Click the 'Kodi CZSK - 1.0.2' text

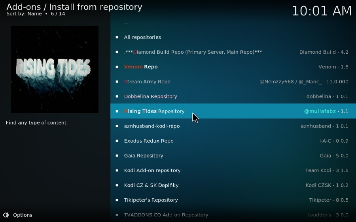coord(327,185)
